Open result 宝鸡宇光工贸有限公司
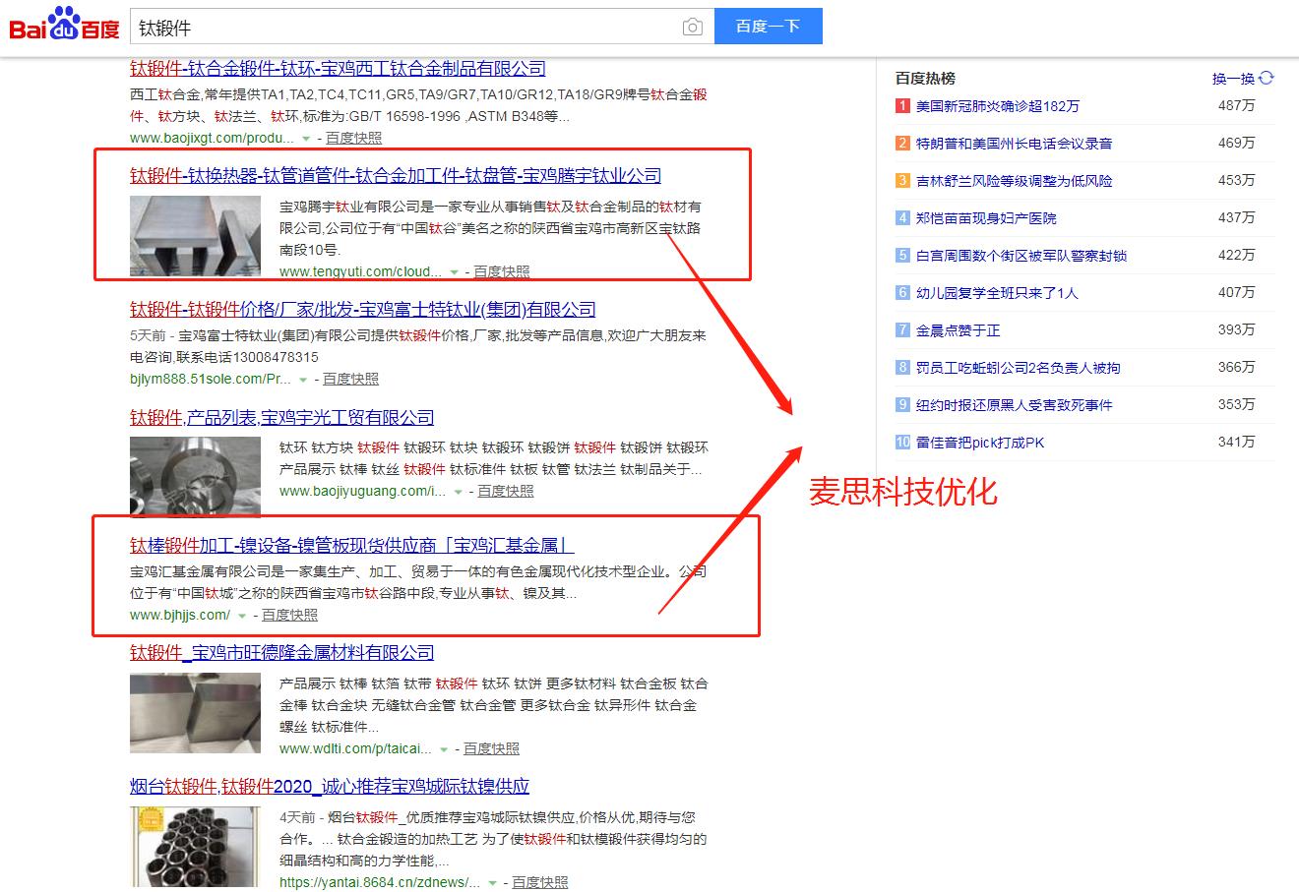1299x892 pixels. point(282,417)
